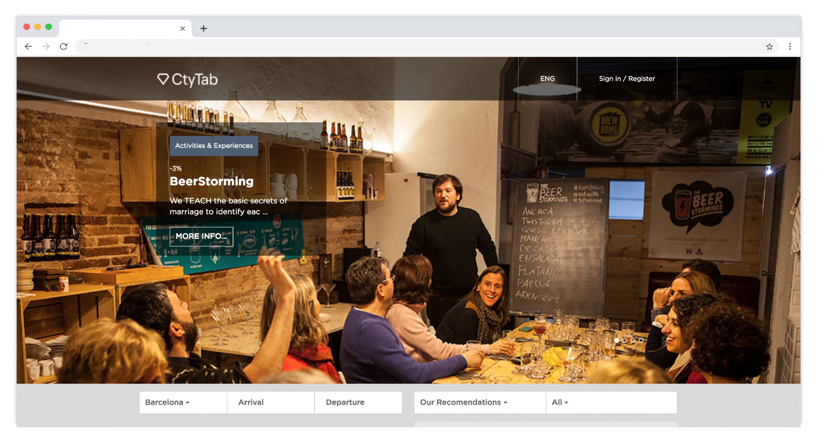This screenshot has height=440, width=817.
Task: Expand the All filter dropdown
Action: point(560,402)
